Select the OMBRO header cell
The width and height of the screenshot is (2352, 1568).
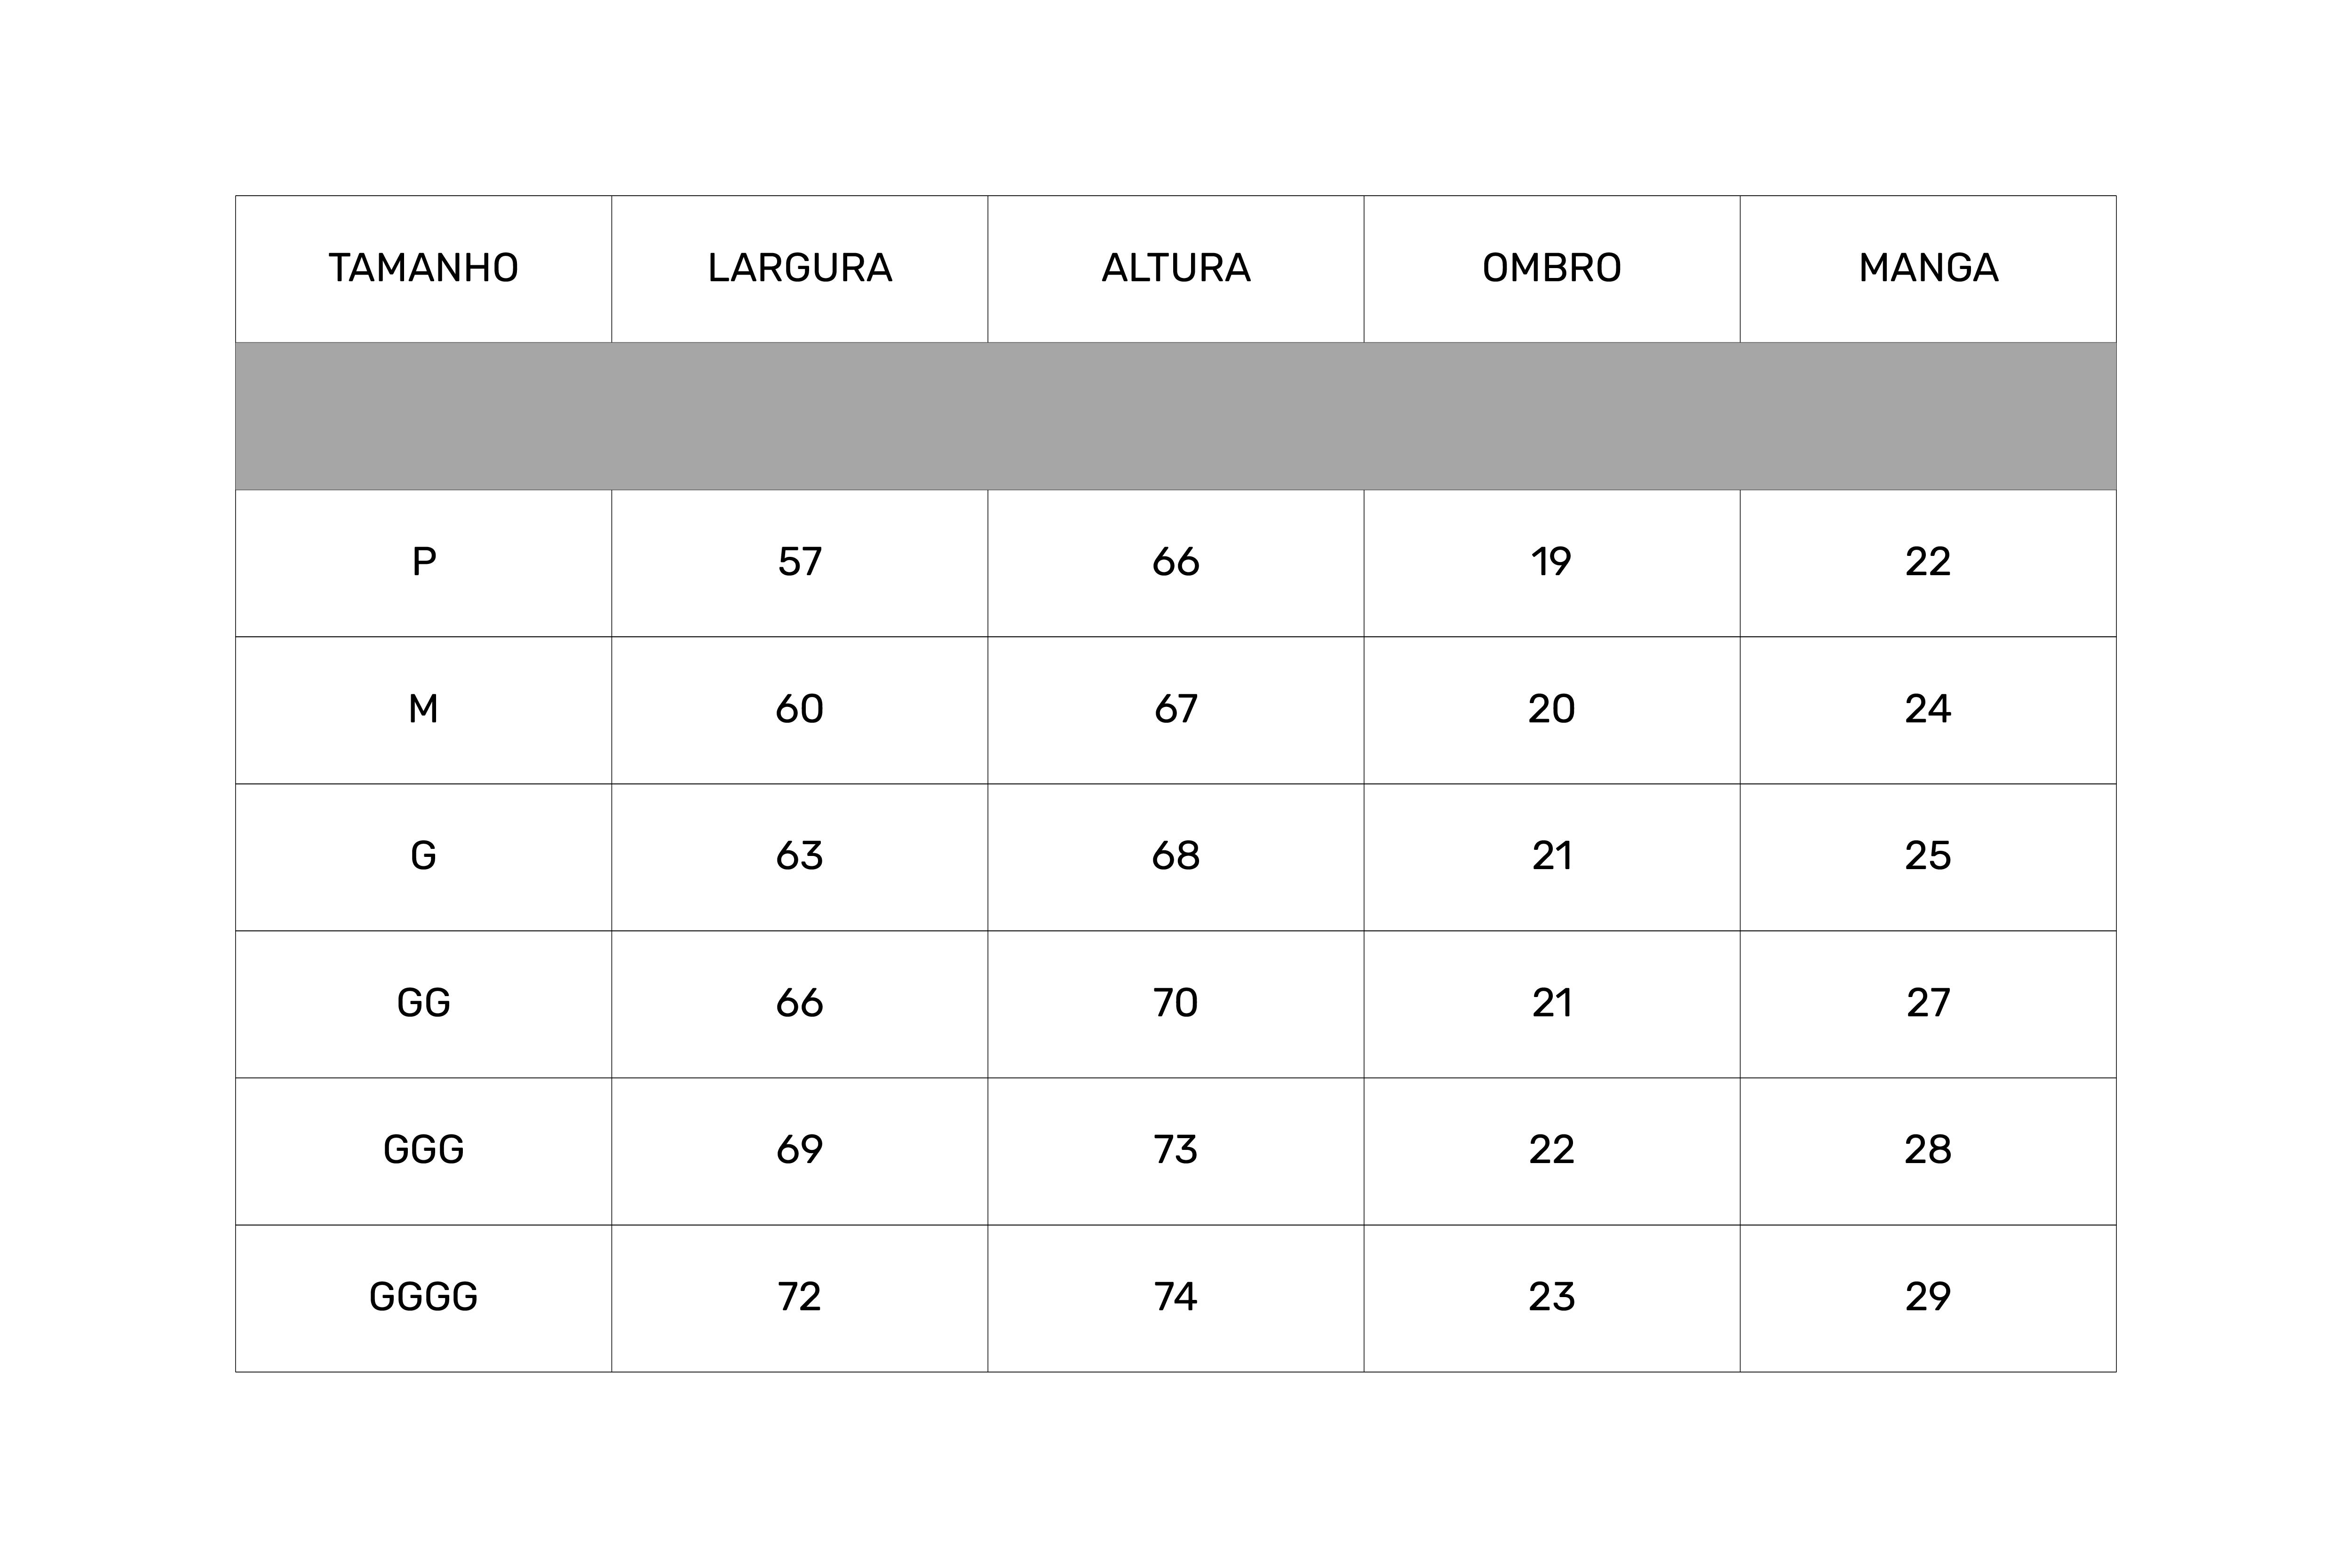[x=1551, y=268]
